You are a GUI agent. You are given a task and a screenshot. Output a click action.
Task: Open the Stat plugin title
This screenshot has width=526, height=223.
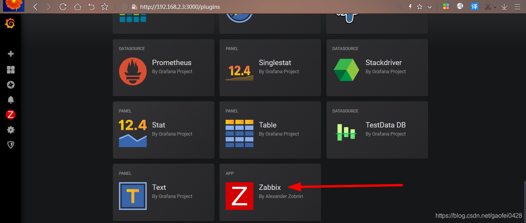tap(159, 125)
